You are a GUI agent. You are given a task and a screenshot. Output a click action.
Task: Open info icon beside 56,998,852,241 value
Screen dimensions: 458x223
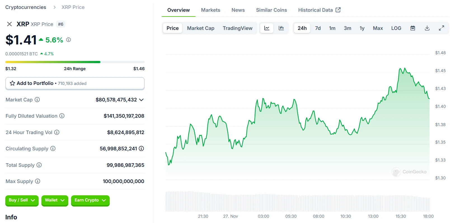click(x=141, y=148)
